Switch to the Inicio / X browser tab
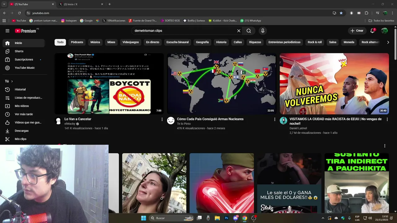The width and height of the screenshot is (397, 223). tap(81, 4)
